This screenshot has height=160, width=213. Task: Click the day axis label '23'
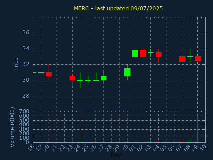(x=70, y=148)
